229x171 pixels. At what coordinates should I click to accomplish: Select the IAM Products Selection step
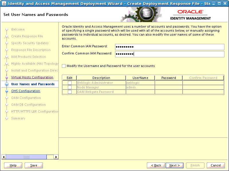pyautogui.click(x=28, y=56)
